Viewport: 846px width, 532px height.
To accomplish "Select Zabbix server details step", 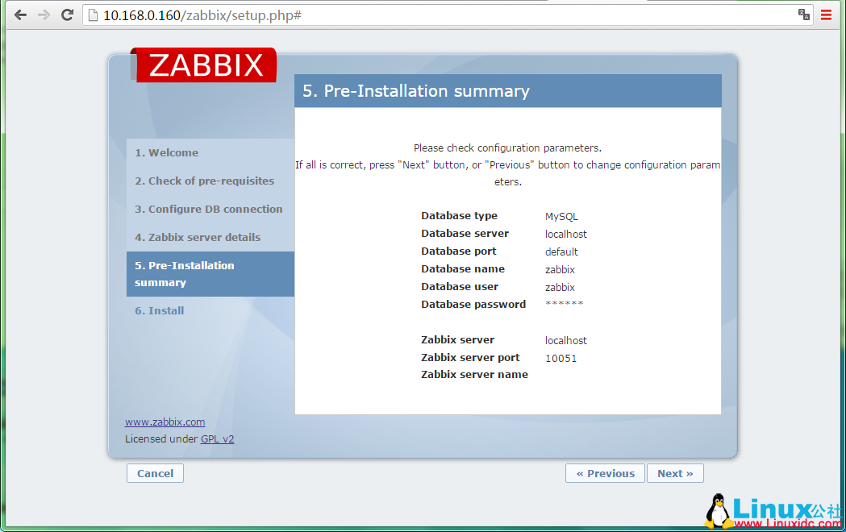I will (198, 237).
